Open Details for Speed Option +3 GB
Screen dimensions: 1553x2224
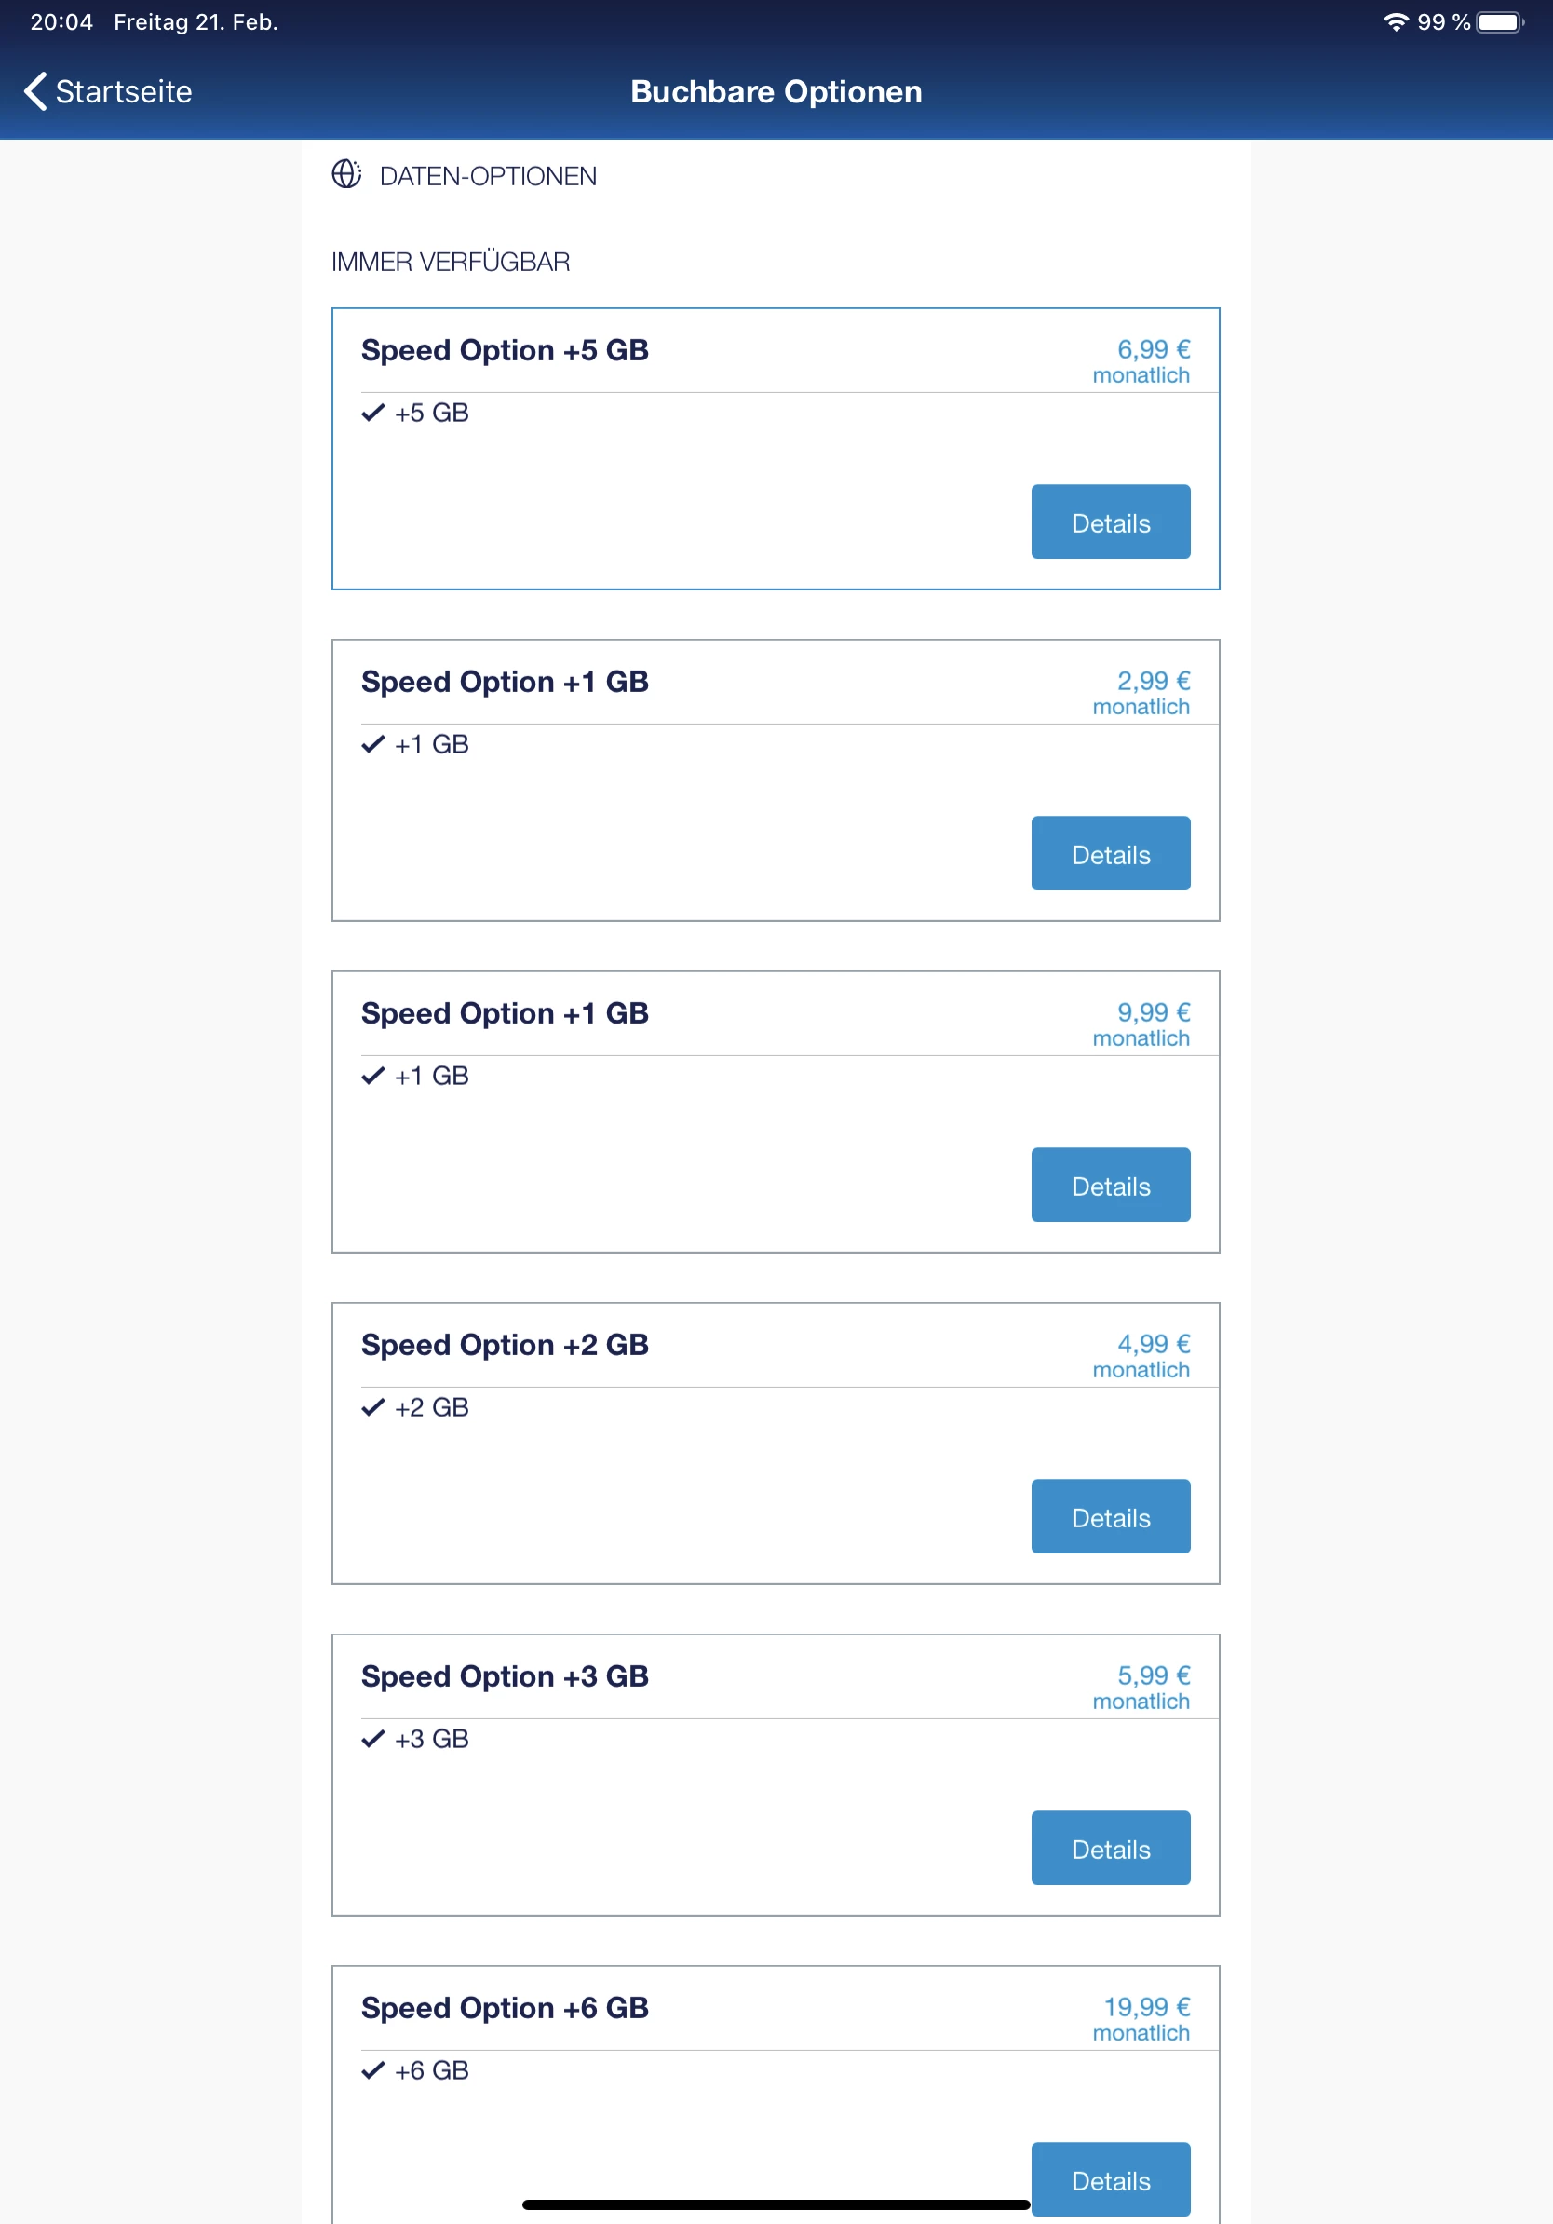tap(1110, 1847)
